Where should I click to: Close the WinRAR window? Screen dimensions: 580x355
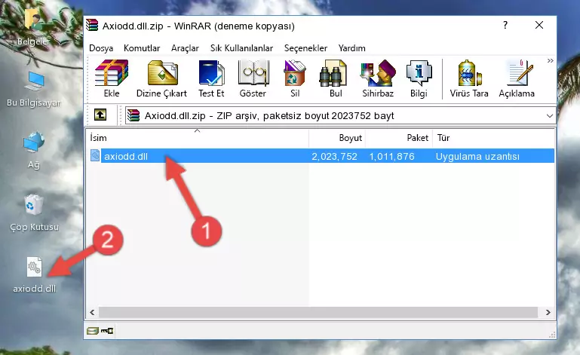point(539,25)
